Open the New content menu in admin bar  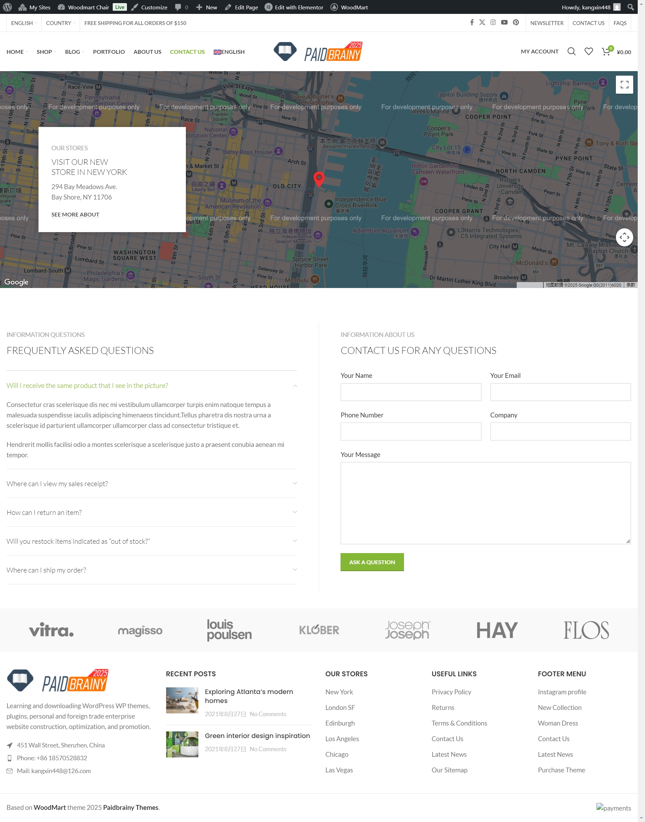pos(207,7)
